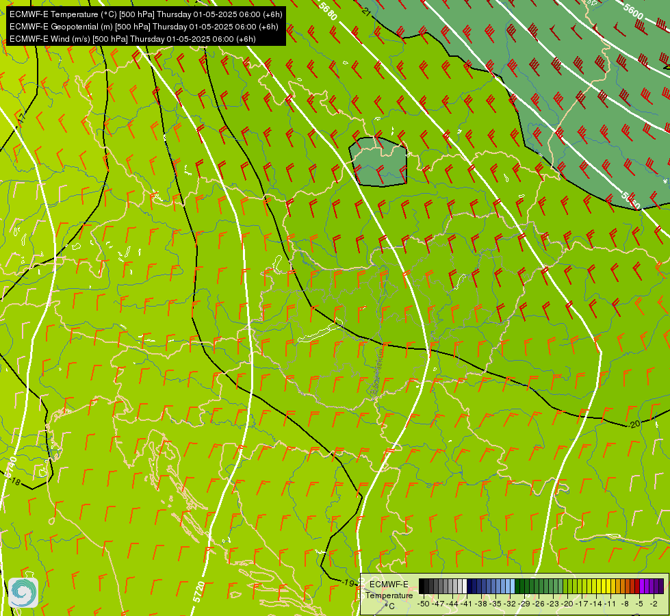The width and height of the screenshot is (670, 616).
Task: Pick the white swatch left of the -41 tick
Action: coord(465,586)
